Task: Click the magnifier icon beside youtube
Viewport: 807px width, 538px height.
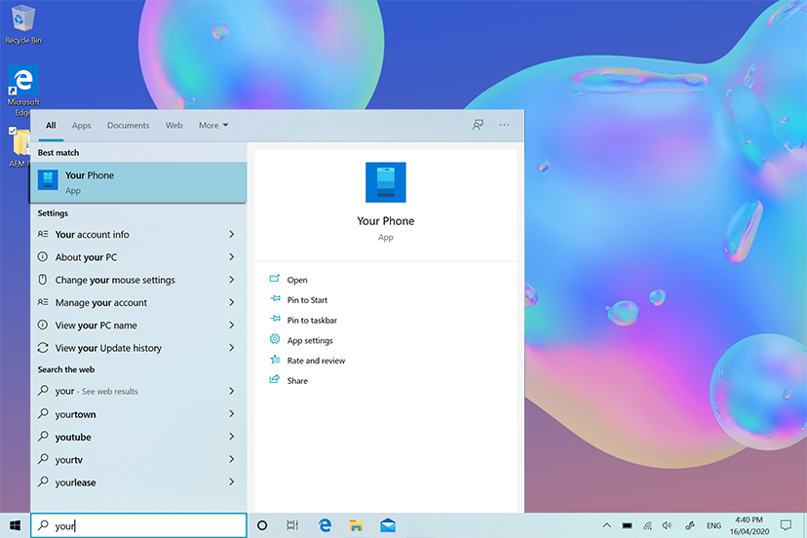Action: point(43,436)
